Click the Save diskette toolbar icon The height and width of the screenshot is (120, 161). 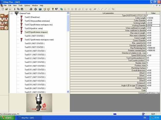click(x=10, y=9)
